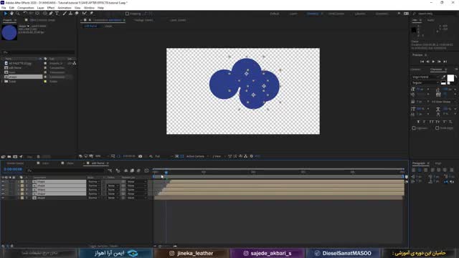Select the shape composition in Project panel
This screenshot has height=258, width=459.
tap(22, 77)
